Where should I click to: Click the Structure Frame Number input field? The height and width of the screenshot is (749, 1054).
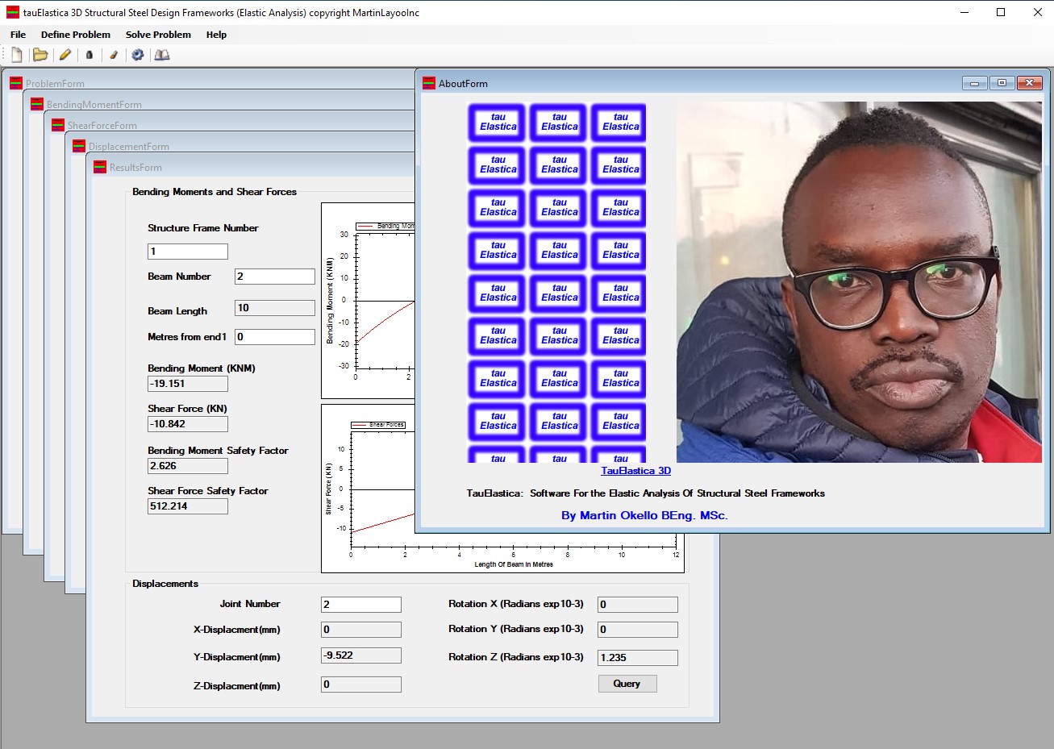(x=188, y=252)
